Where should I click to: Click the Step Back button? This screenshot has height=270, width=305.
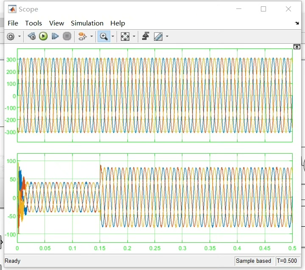pyautogui.click(x=32, y=37)
